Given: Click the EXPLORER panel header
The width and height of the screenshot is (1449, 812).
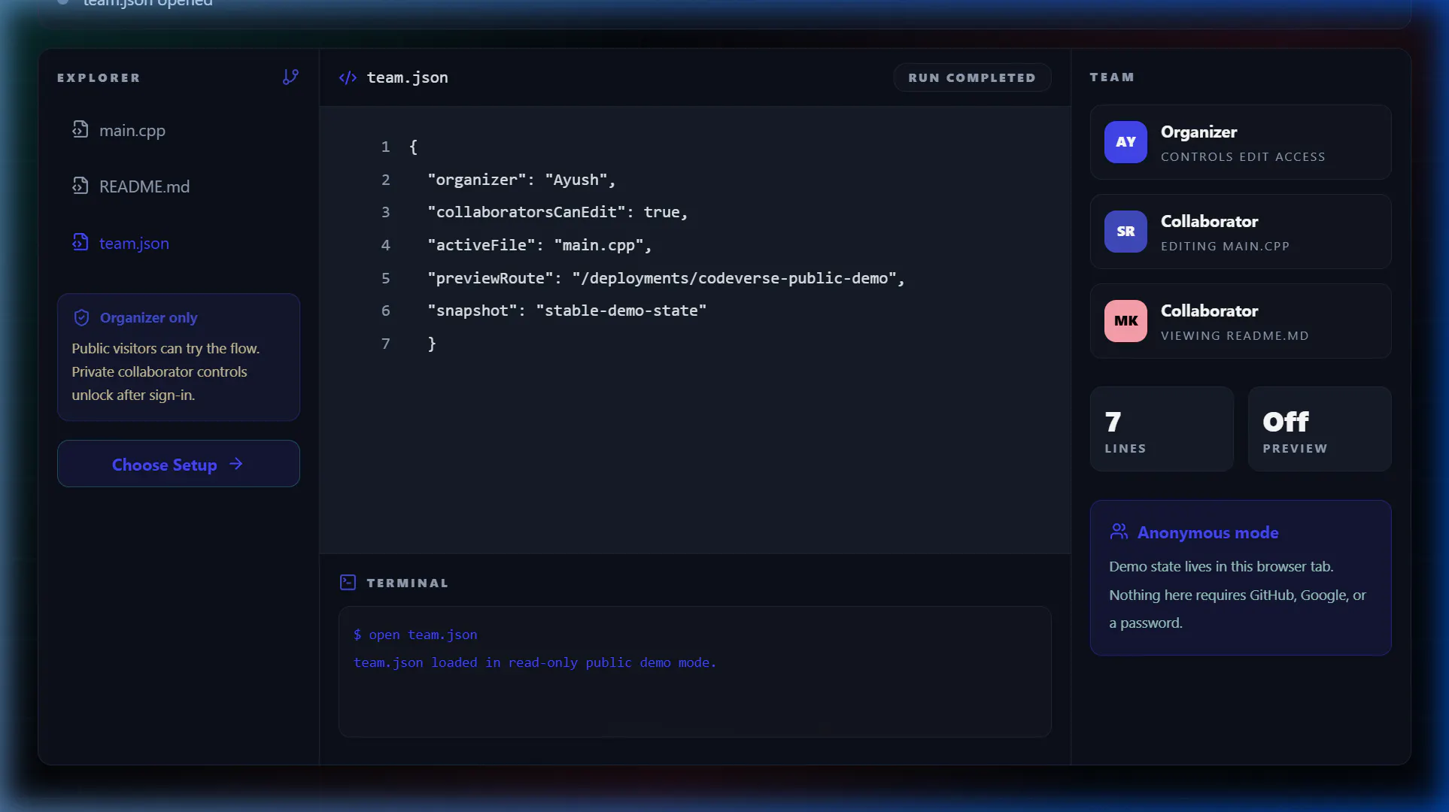Looking at the screenshot, I should (x=99, y=77).
